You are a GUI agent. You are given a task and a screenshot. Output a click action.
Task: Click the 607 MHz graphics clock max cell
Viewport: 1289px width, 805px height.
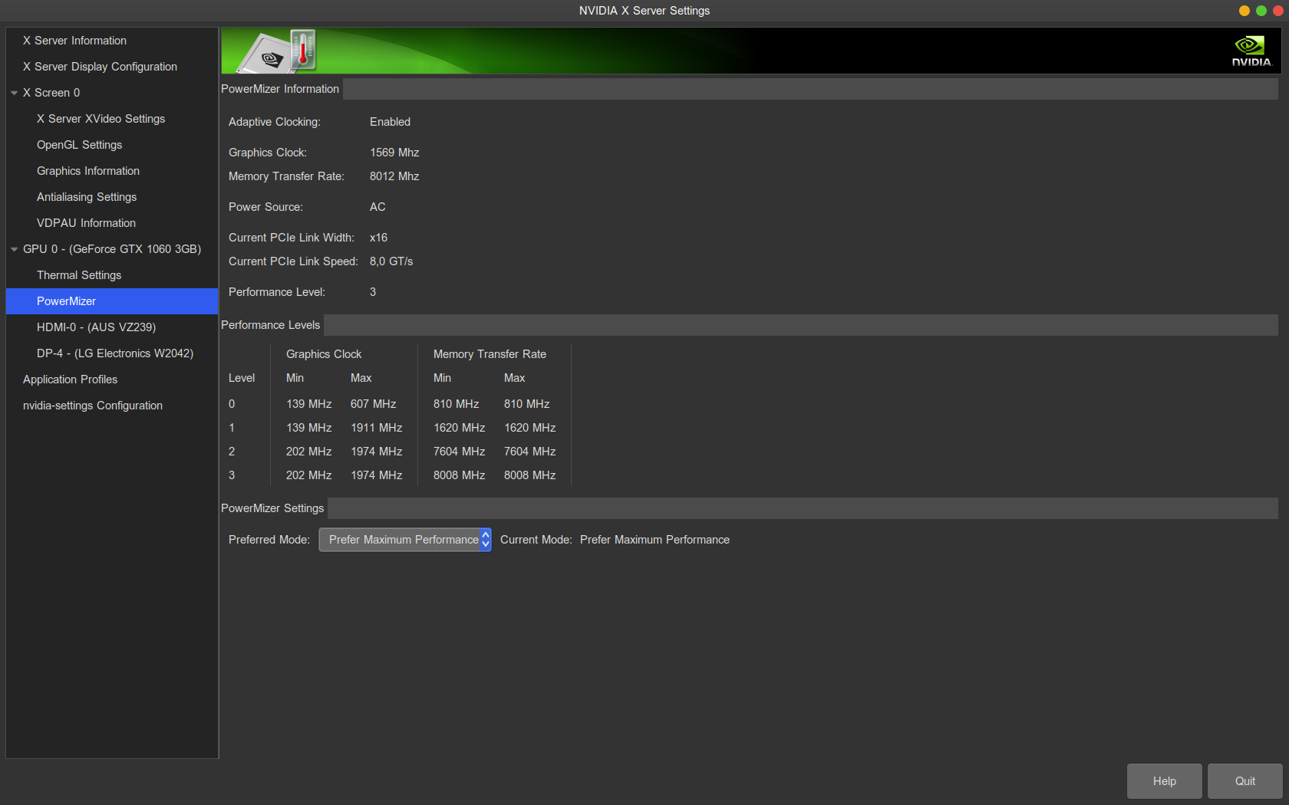pyautogui.click(x=374, y=404)
